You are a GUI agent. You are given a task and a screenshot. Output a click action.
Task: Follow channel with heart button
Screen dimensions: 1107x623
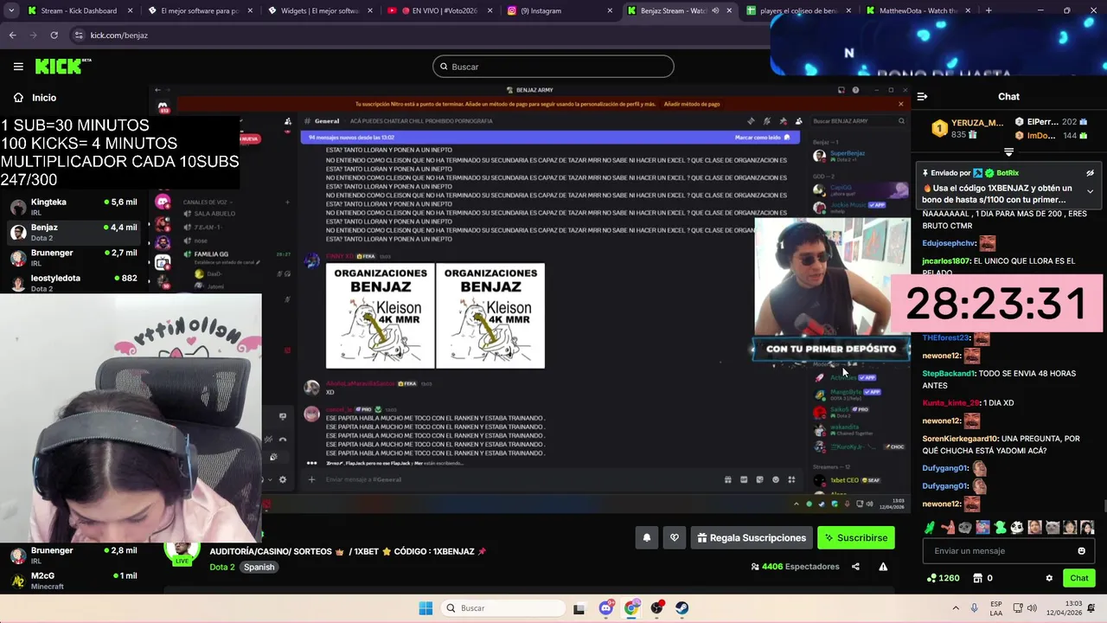675,537
